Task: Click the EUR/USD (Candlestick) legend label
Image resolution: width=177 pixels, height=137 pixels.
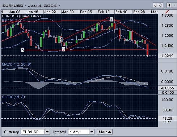Action: [21, 16]
